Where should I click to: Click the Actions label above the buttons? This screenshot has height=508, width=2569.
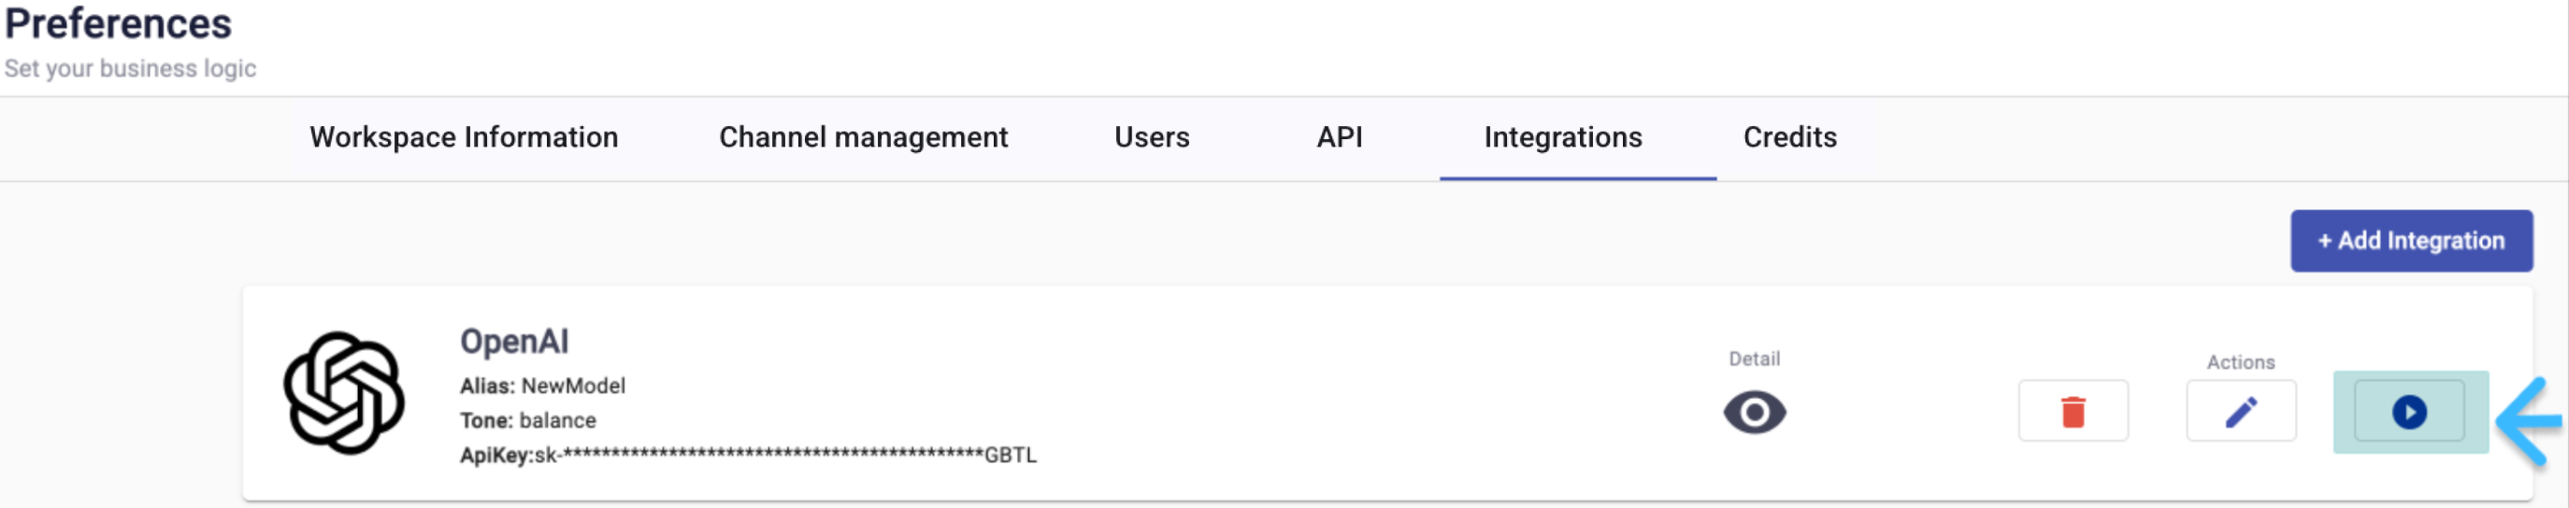pos(2241,362)
